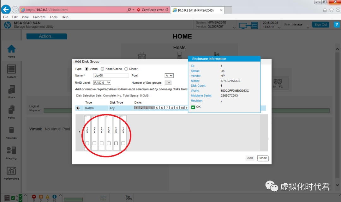This screenshot has width=341, height=202.
Task: Open the Help menu
Action: tap(65, 17)
